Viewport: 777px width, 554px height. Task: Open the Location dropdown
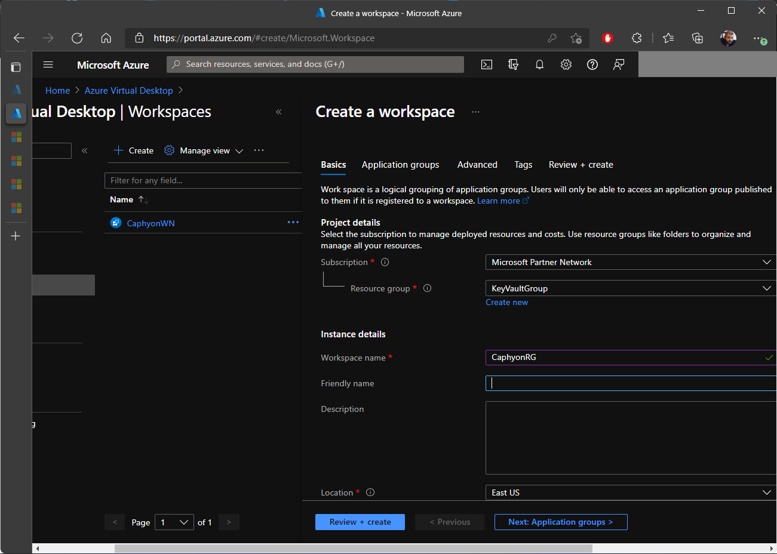coord(631,493)
